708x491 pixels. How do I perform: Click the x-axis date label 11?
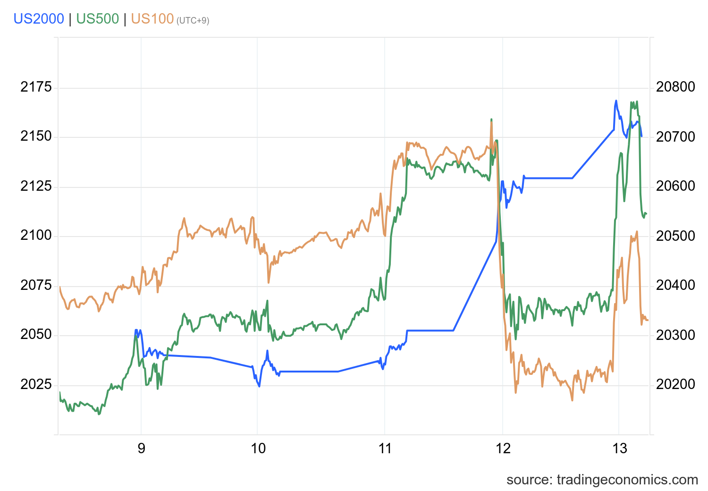coord(385,449)
